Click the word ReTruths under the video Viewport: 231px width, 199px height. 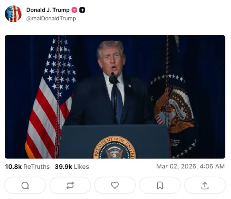click(x=37, y=167)
